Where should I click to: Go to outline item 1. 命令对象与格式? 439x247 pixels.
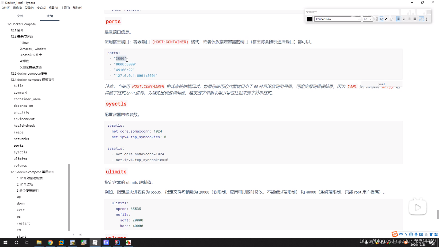tap(30, 178)
